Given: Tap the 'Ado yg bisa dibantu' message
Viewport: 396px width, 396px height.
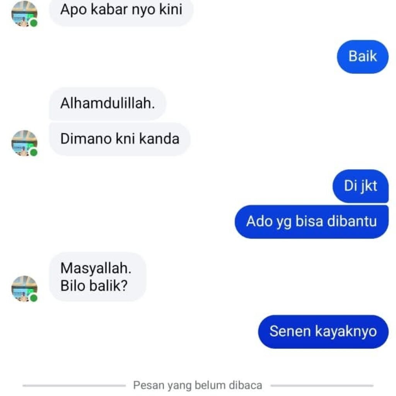Looking at the screenshot, I should point(311,222).
